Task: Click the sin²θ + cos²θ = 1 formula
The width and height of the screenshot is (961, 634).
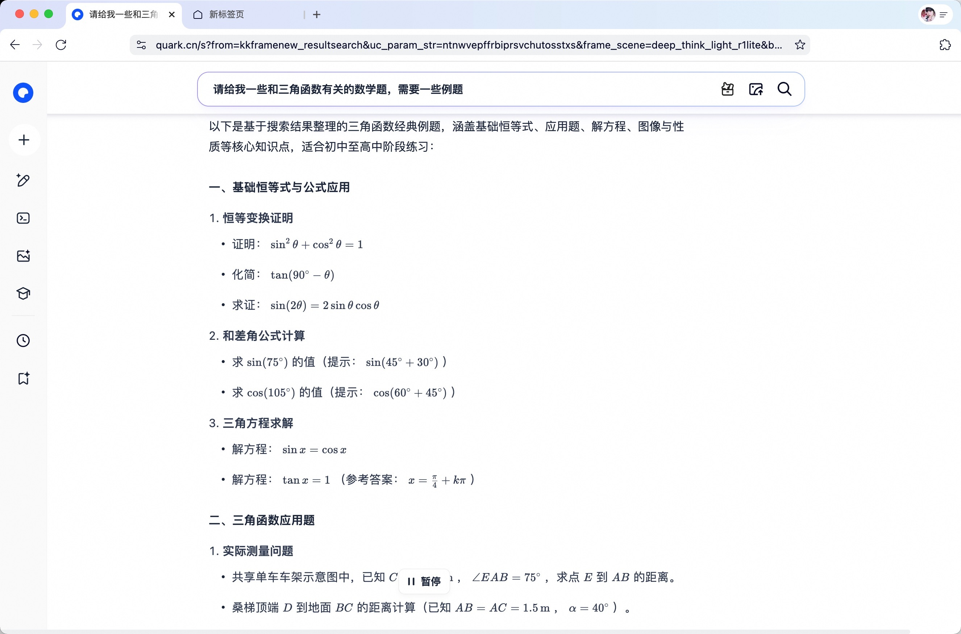Action: [316, 244]
